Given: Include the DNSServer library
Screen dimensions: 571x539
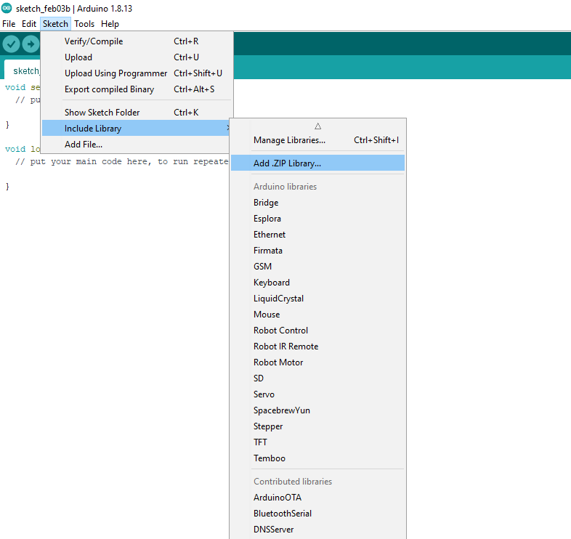Looking at the screenshot, I should click(317, 530).
